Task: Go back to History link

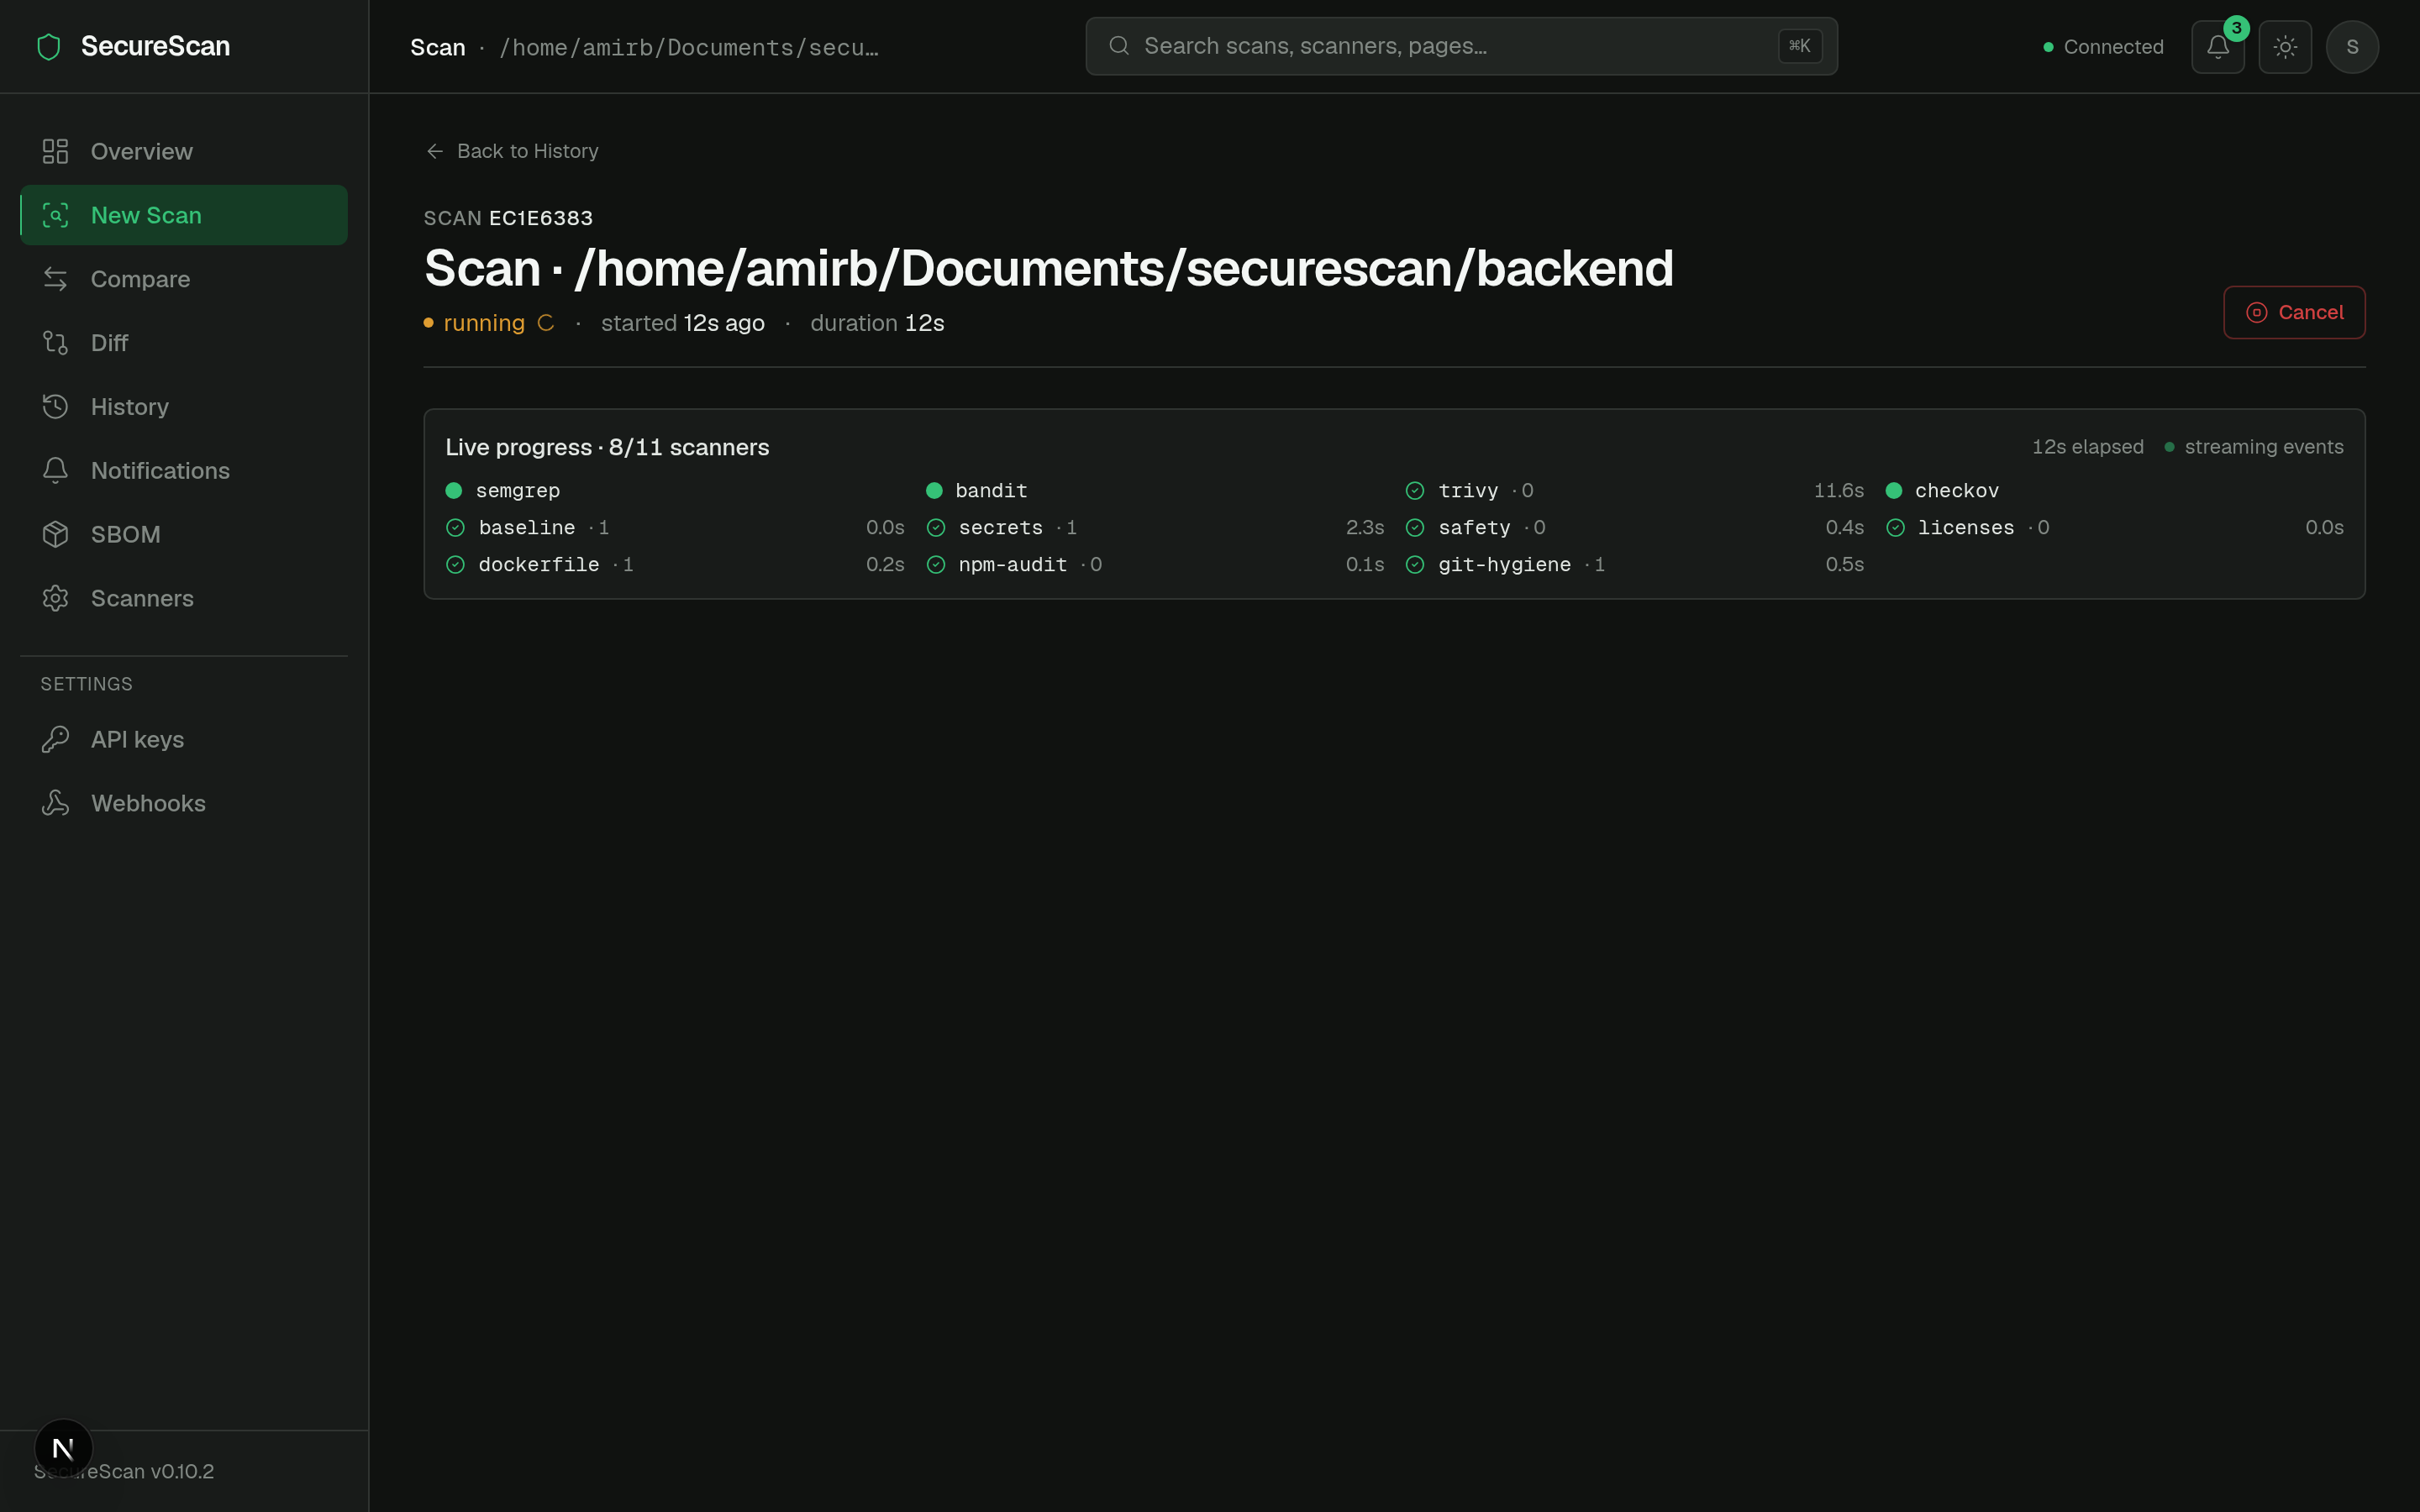Action: (511, 151)
